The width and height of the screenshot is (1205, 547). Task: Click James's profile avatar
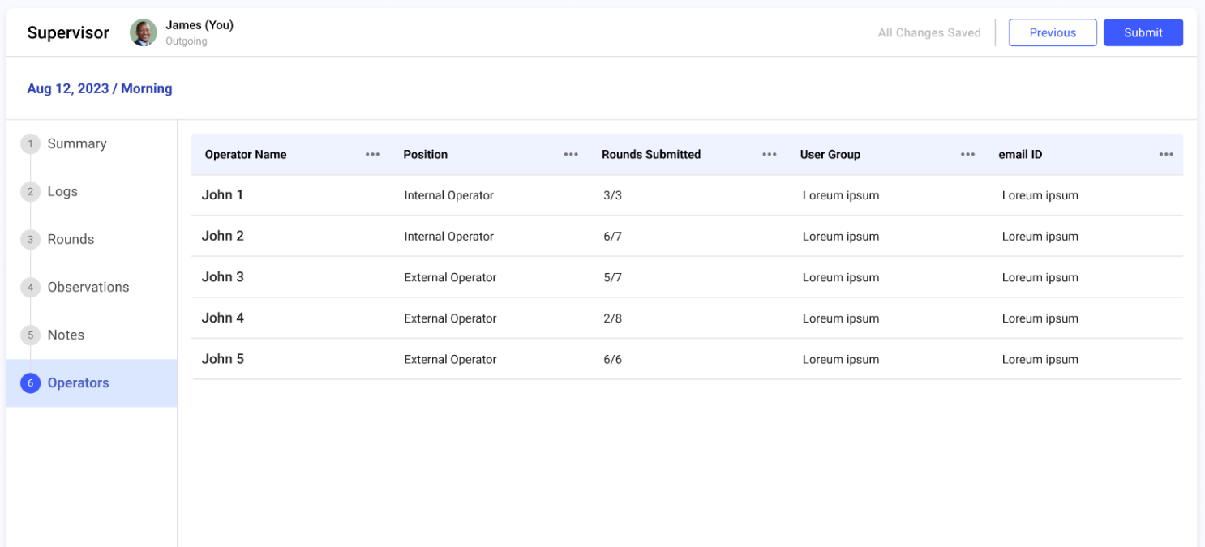click(x=144, y=32)
